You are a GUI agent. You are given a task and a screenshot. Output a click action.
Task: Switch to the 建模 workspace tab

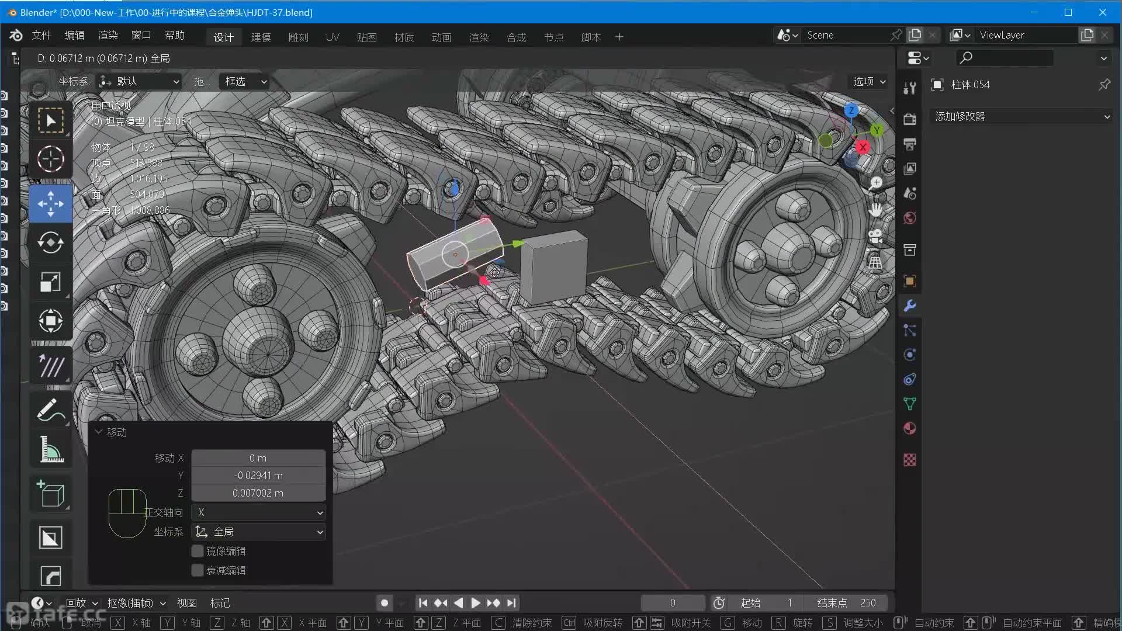[x=261, y=37]
